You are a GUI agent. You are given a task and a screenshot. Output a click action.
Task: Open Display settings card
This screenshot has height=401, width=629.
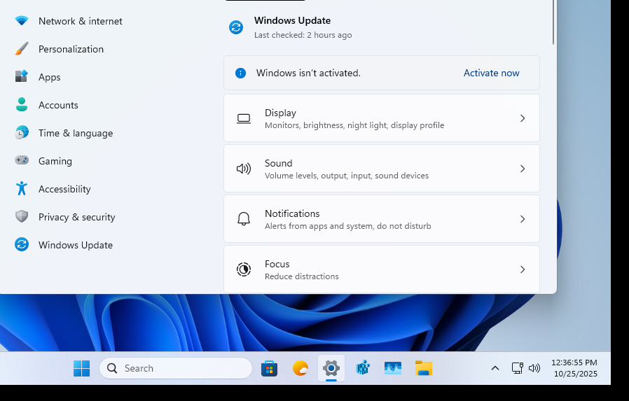pyautogui.click(x=382, y=118)
